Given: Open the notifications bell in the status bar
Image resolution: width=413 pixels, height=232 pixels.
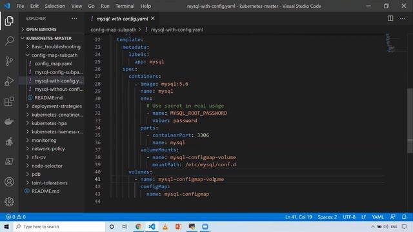Looking at the screenshot, I should [404, 217].
